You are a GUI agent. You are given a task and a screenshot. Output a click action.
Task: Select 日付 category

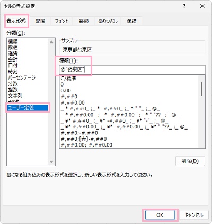coord(28,65)
